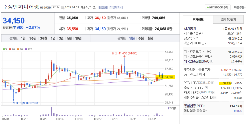248x124 pixels.
Task: Click the MY STOCK 추가 button
Action: pos(217,7)
